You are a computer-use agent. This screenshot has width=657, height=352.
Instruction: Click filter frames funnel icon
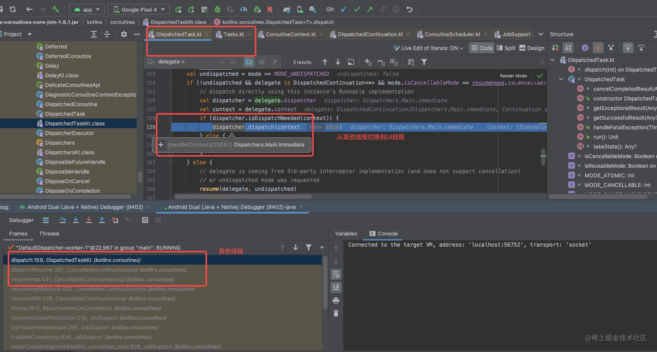pyautogui.click(x=309, y=247)
